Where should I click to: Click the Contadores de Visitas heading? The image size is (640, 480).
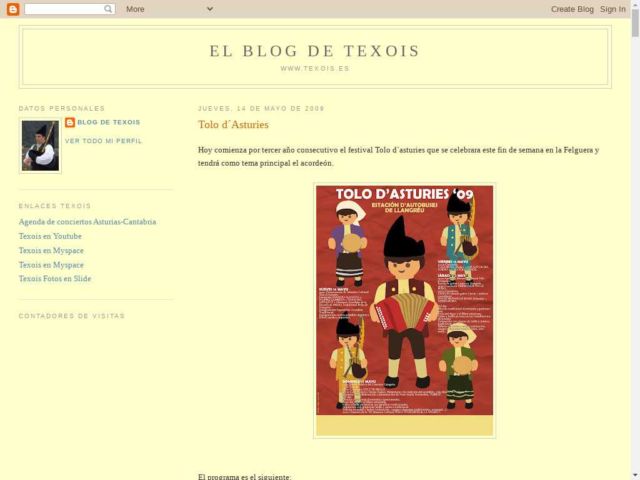72,316
